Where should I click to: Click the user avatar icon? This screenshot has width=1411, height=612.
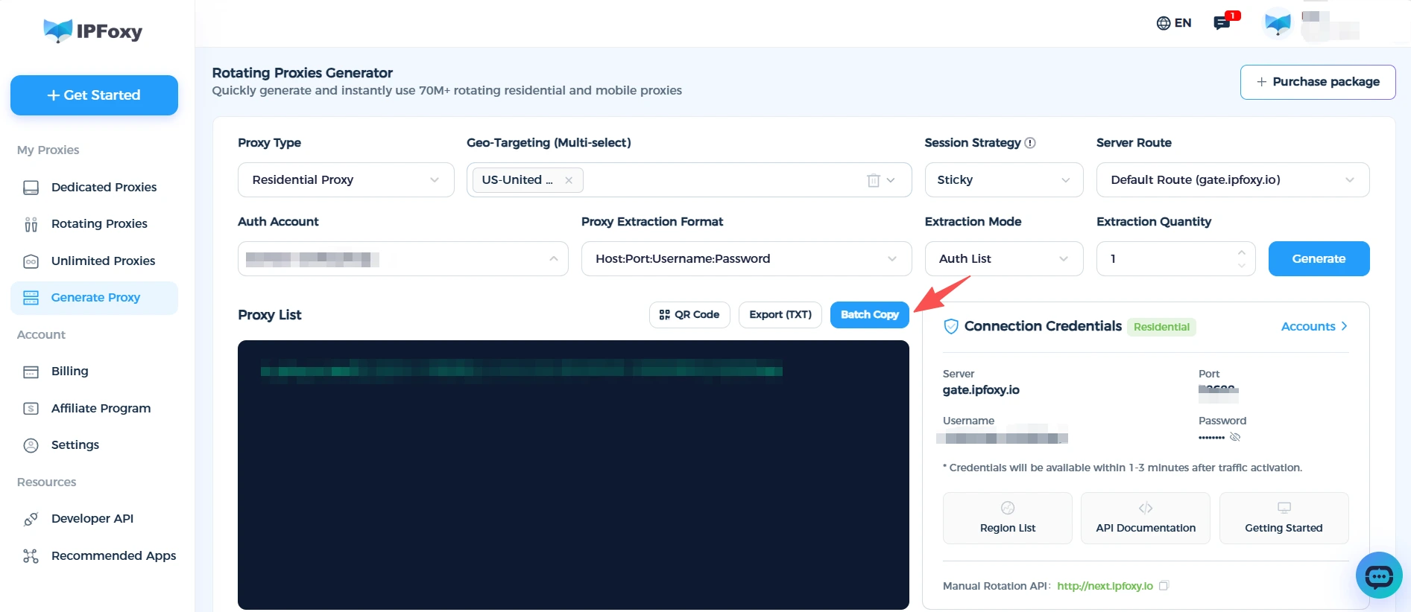point(1278,23)
